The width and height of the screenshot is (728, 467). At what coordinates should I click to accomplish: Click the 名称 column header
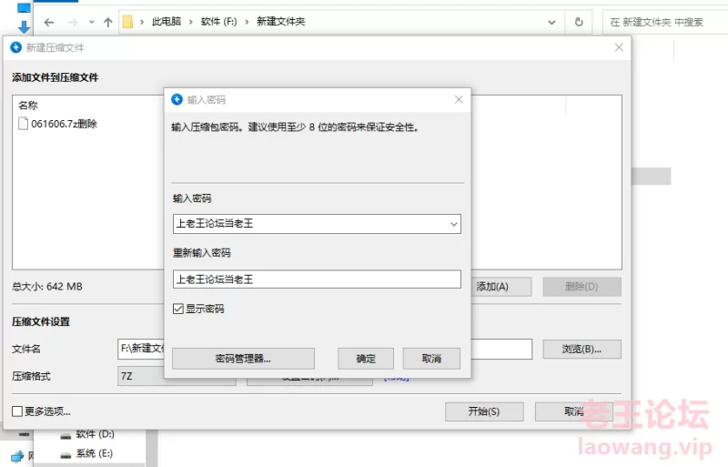pyautogui.click(x=28, y=106)
